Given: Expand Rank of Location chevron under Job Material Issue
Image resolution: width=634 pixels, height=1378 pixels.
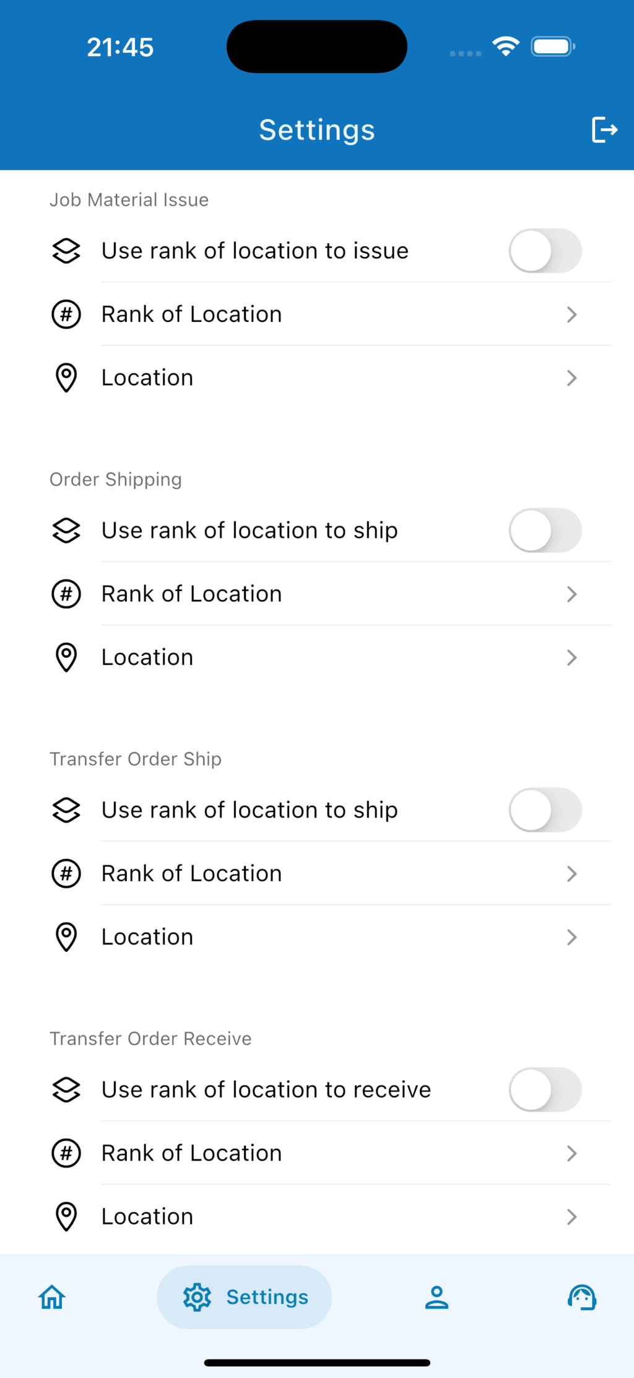Looking at the screenshot, I should click(571, 315).
